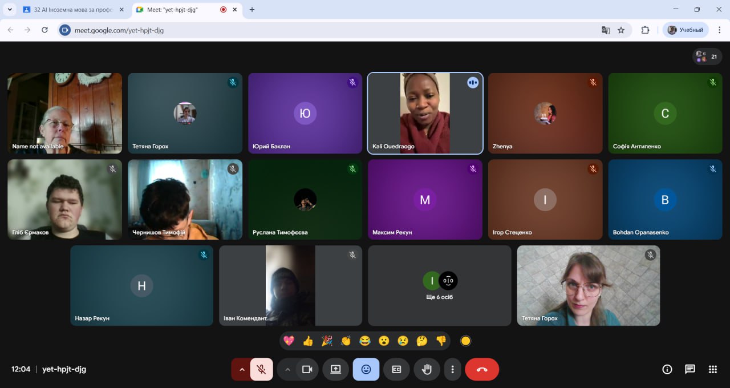Open the three-dot more options menu
This screenshot has height=388, width=730.
coord(452,369)
